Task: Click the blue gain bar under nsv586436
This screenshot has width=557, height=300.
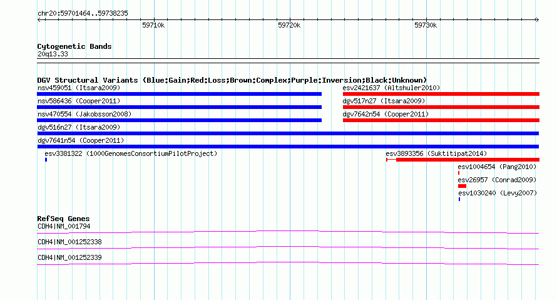Action: pos(180,107)
